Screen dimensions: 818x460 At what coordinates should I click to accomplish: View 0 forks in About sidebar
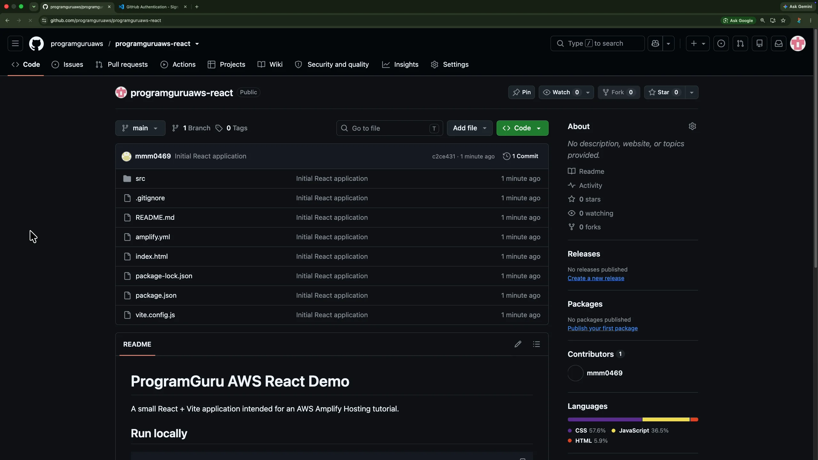pos(584,227)
